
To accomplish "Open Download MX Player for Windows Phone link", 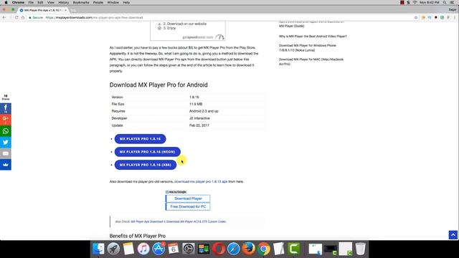I will [308, 48].
